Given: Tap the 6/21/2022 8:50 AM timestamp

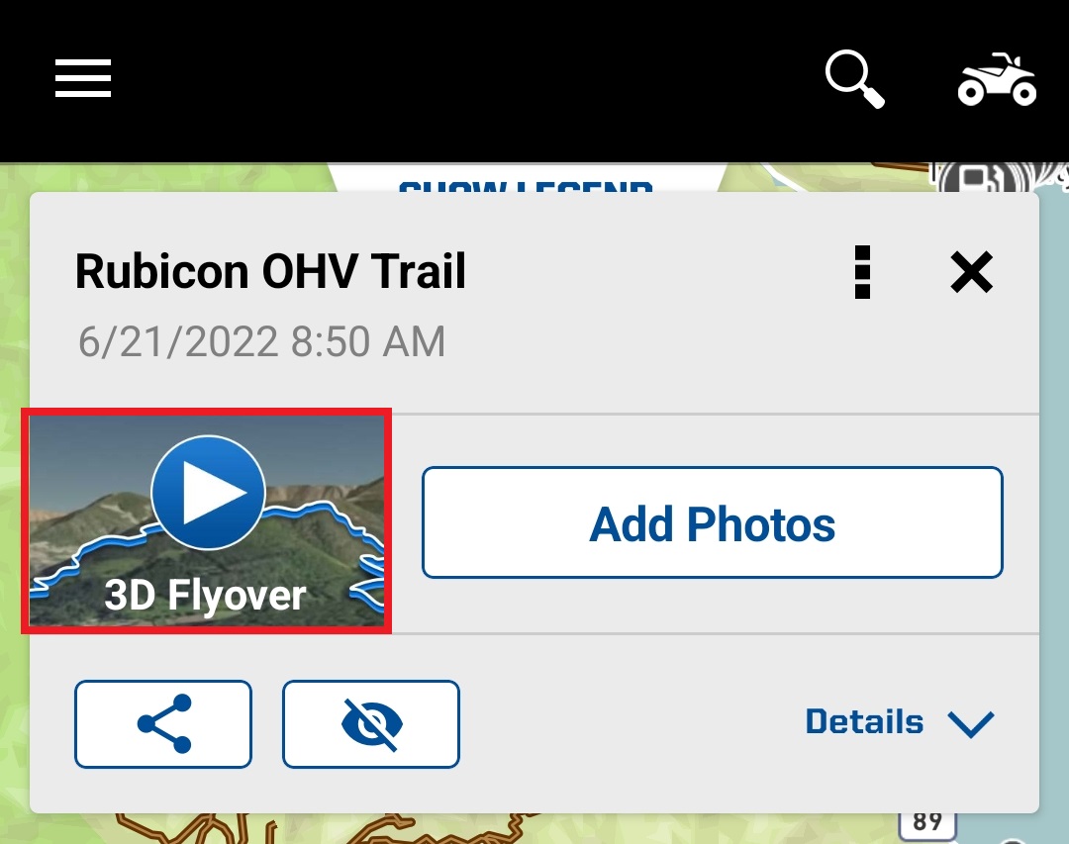Looking at the screenshot, I should pyautogui.click(x=261, y=341).
